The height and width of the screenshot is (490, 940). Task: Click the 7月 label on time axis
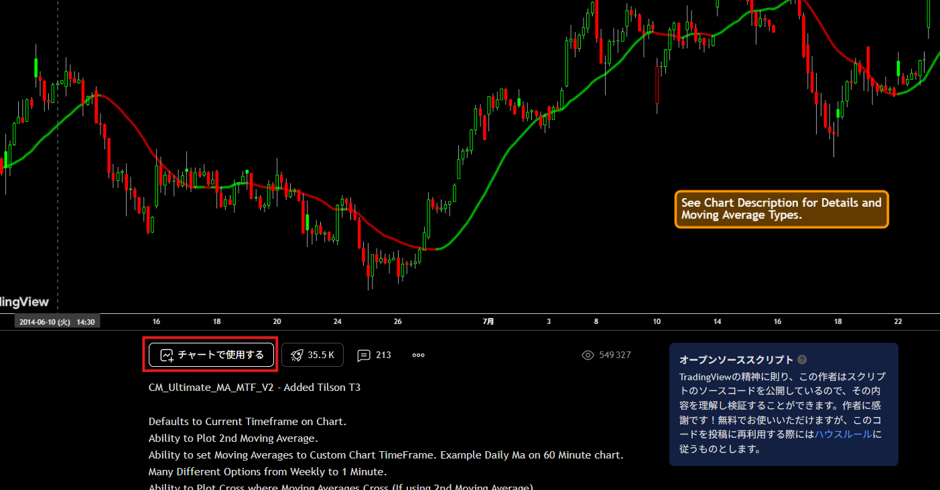pos(488,321)
